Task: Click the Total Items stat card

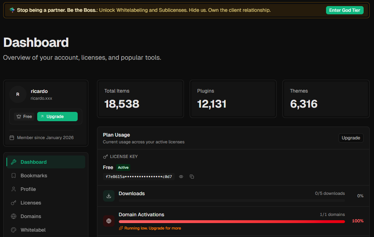Action: pos(140,99)
